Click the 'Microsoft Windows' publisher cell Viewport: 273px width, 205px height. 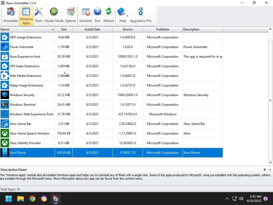(x=163, y=114)
